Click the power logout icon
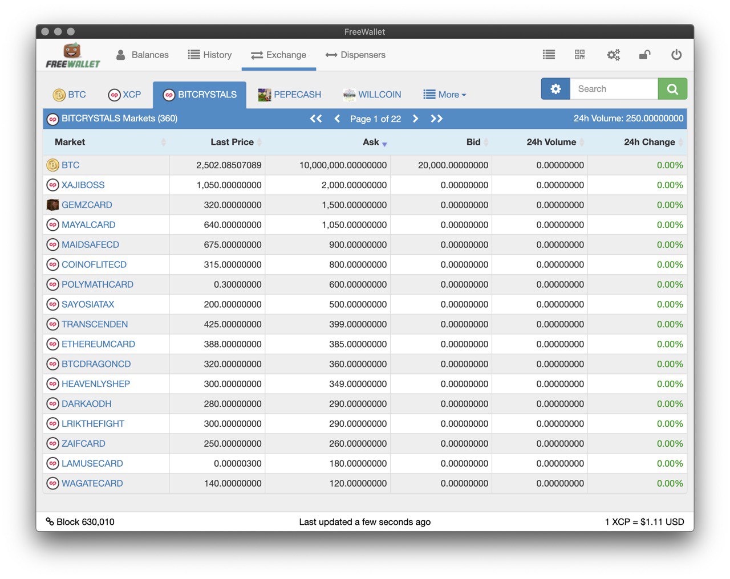Viewport: 730px width, 579px height. 676,55
